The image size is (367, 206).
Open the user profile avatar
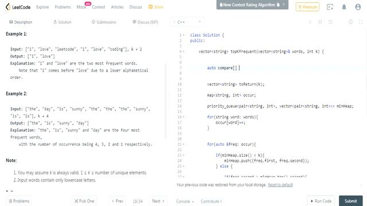pos(358,7)
